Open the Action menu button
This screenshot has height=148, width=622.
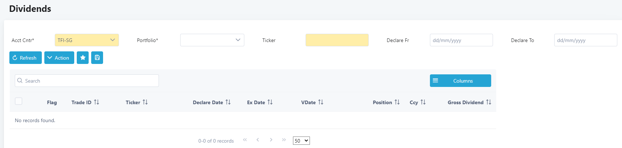pos(59,58)
